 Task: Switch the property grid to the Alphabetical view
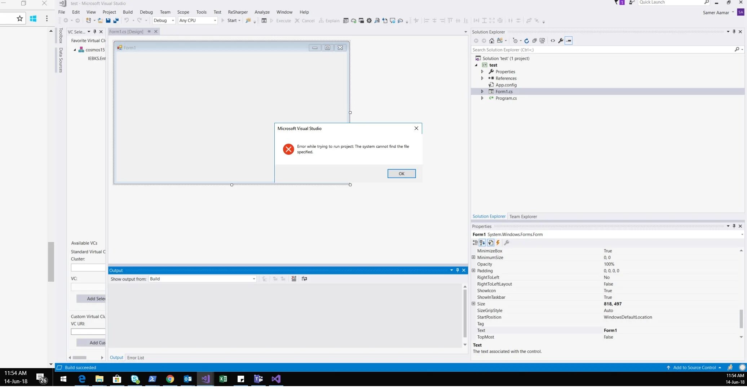(482, 243)
